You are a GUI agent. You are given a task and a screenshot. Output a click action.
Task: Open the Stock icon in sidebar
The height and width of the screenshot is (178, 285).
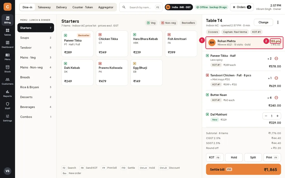[8, 69]
